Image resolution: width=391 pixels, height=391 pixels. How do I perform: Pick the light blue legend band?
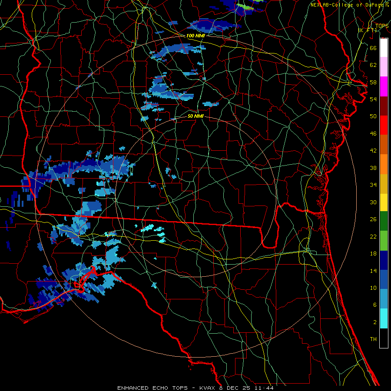[x=384, y=299]
